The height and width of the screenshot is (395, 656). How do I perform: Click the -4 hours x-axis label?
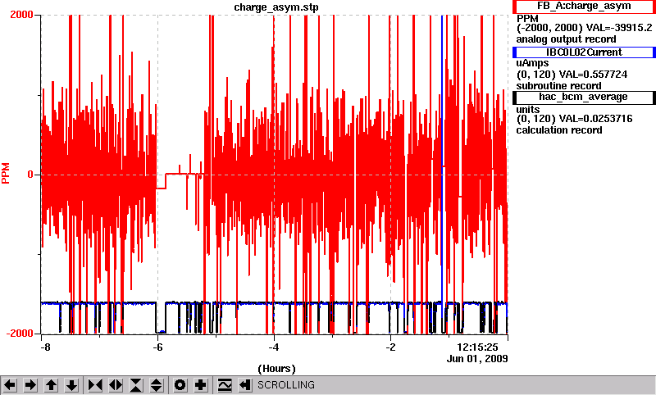click(x=274, y=347)
